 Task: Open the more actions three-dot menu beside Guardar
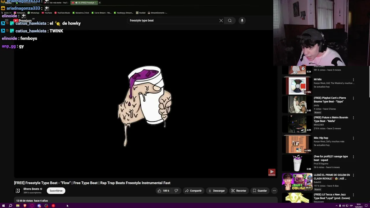(x=274, y=191)
